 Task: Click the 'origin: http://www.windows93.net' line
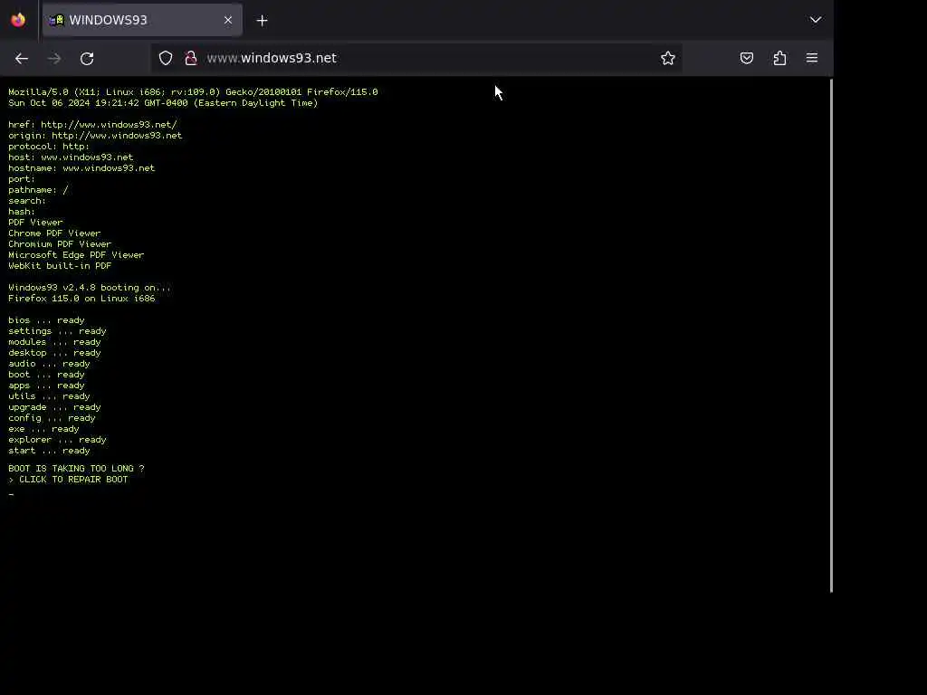(95, 136)
